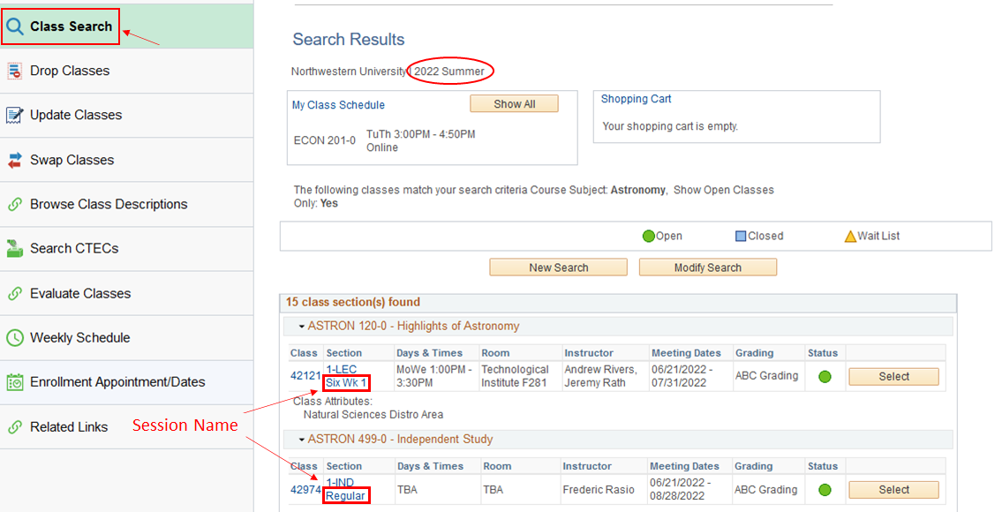Click the green status dot for class 42974
The image size is (1002, 512).
tap(825, 490)
